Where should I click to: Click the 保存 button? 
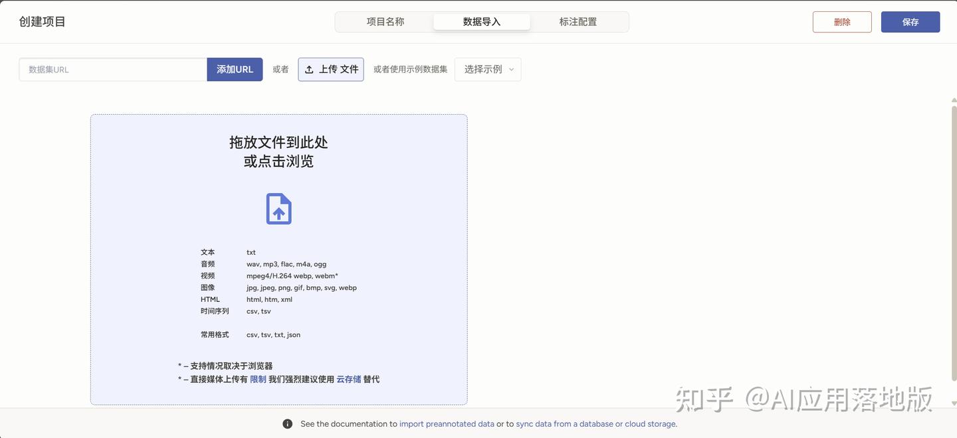coord(910,22)
